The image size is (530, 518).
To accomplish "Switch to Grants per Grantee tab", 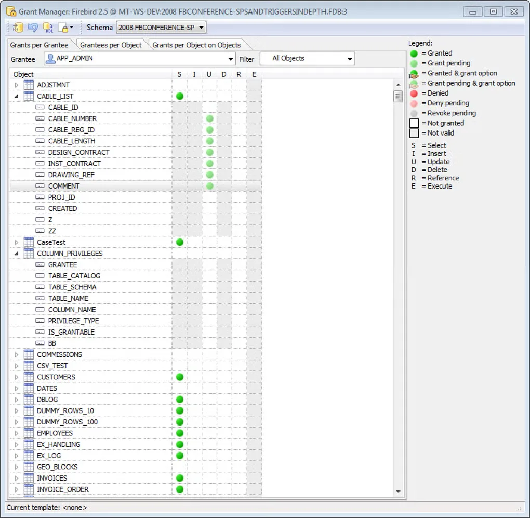I will click(39, 45).
